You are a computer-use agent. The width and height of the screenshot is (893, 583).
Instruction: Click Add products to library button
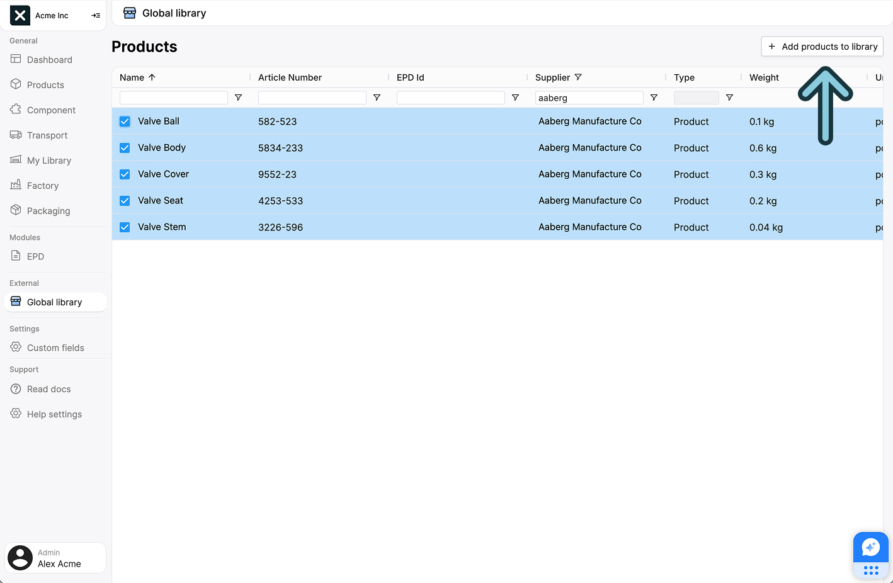[x=822, y=47]
